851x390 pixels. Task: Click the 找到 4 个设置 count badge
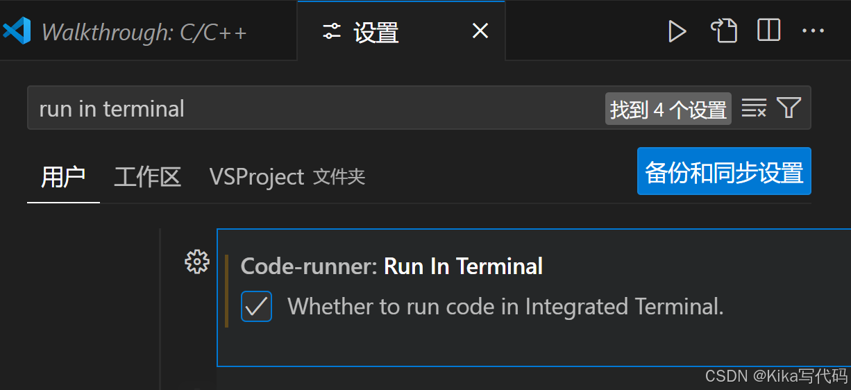668,109
